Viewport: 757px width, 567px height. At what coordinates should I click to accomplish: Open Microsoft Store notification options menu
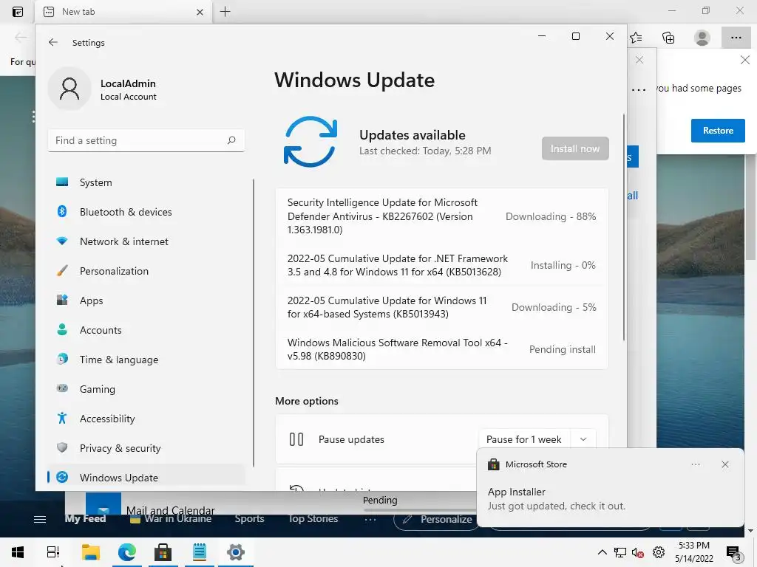[x=695, y=464]
